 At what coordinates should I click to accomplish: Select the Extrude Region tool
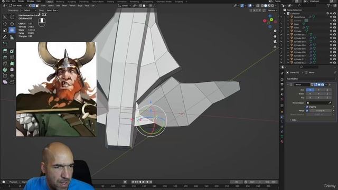click(5, 51)
